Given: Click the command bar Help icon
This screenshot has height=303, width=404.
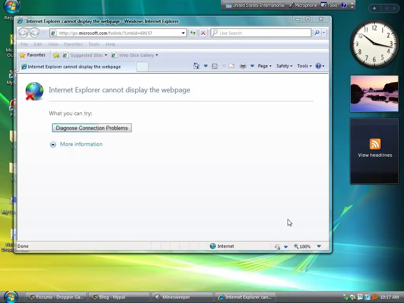Looking at the screenshot, I should click(318, 66).
